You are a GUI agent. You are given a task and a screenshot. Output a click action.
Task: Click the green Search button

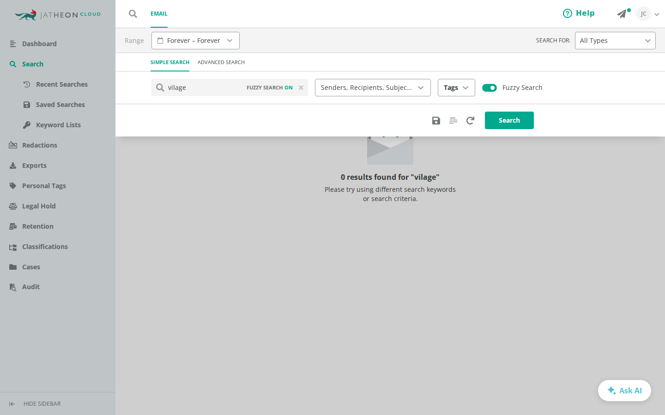click(509, 120)
